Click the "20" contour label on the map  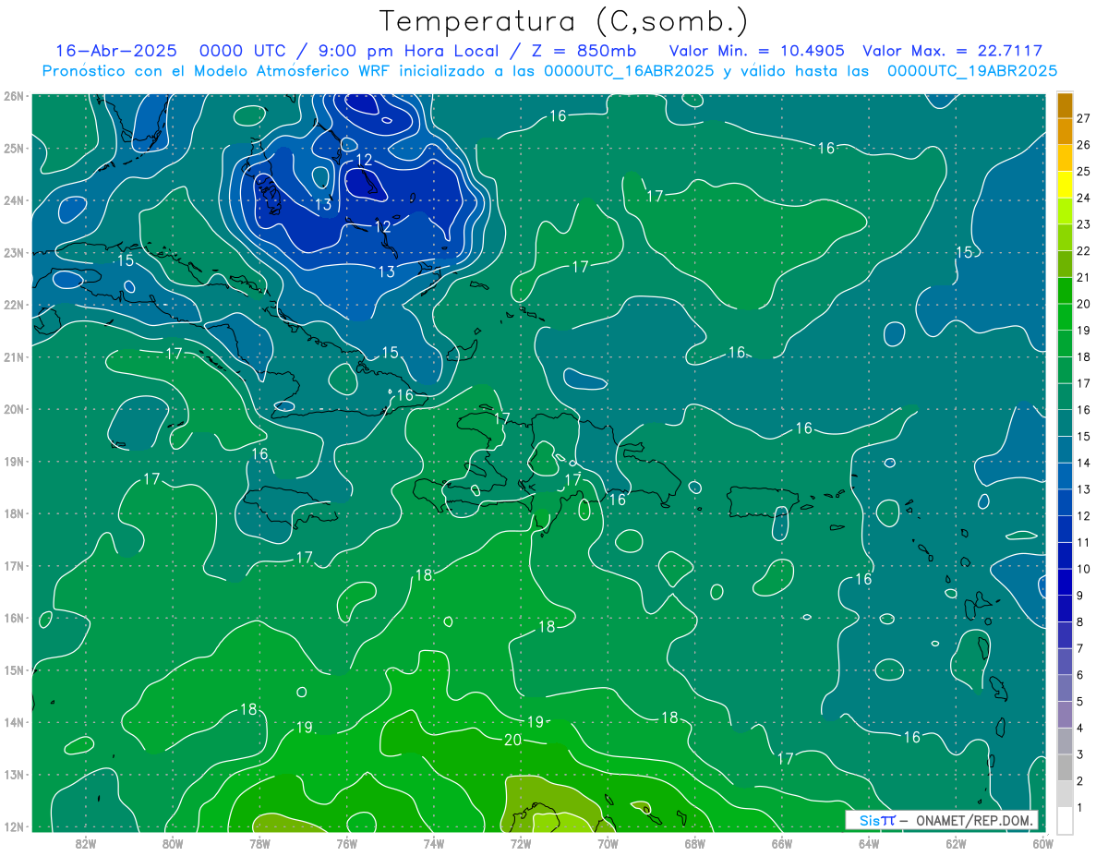click(x=514, y=739)
